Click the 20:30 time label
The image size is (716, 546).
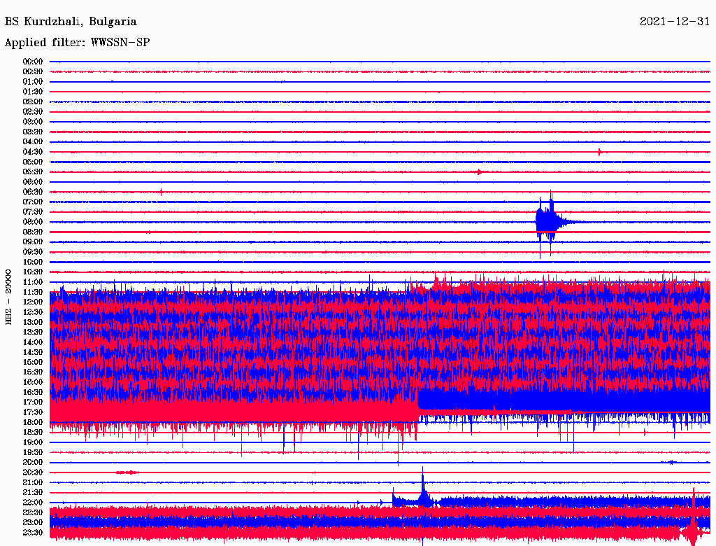click(x=33, y=472)
